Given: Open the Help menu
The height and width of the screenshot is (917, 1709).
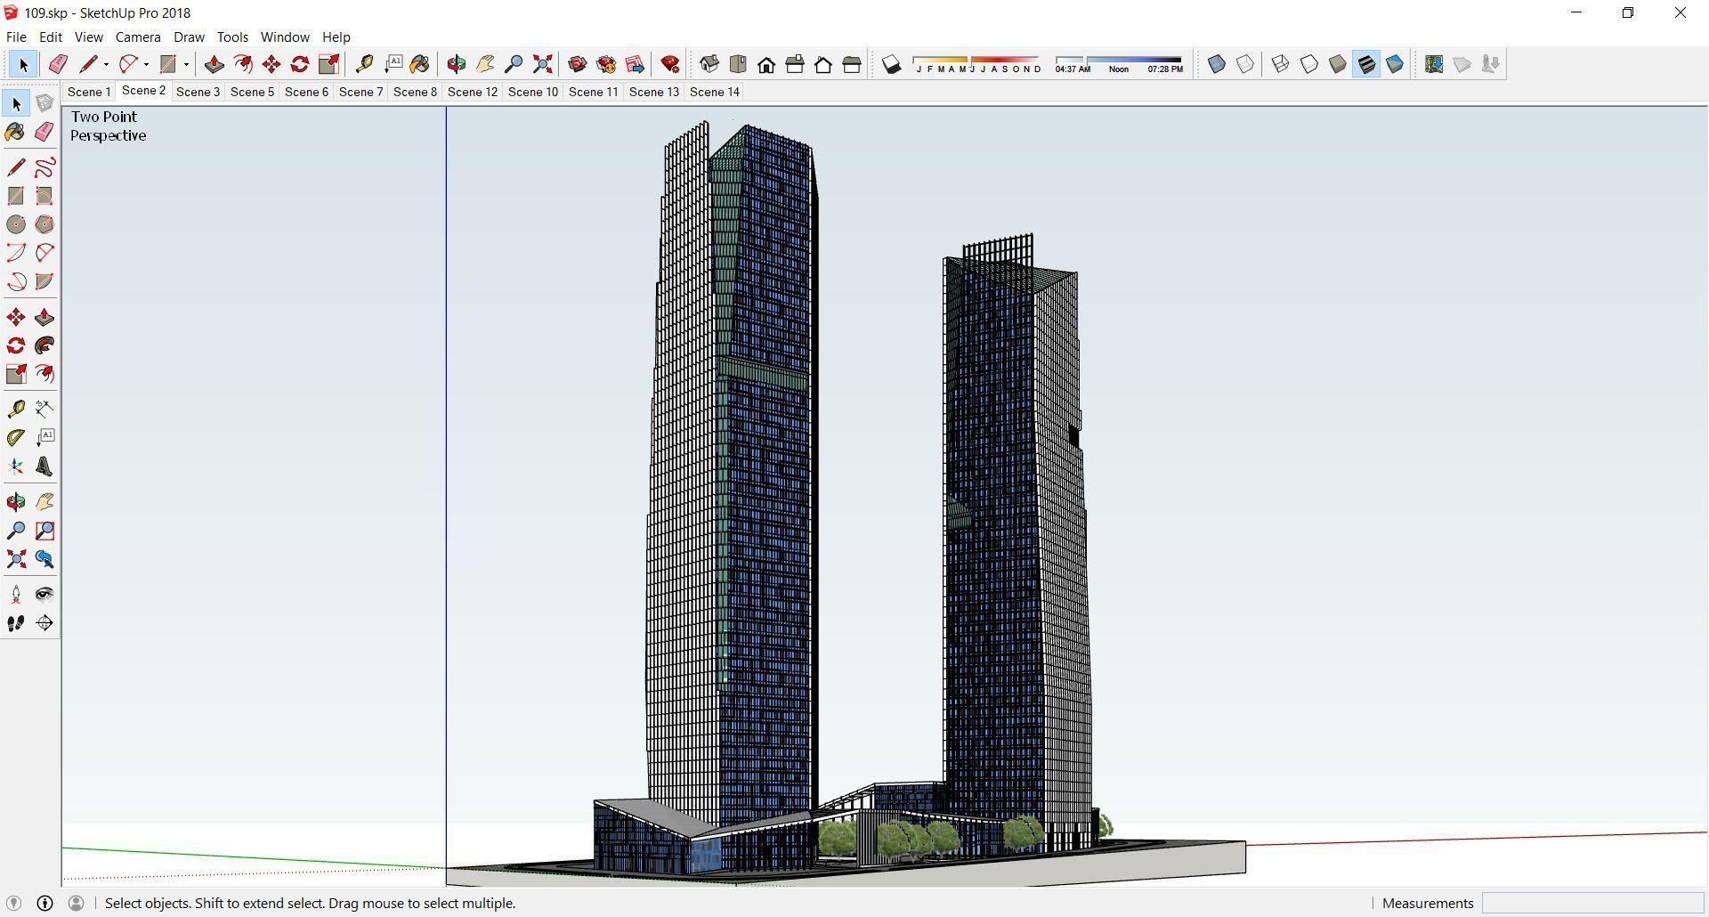Looking at the screenshot, I should click(336, 37).
